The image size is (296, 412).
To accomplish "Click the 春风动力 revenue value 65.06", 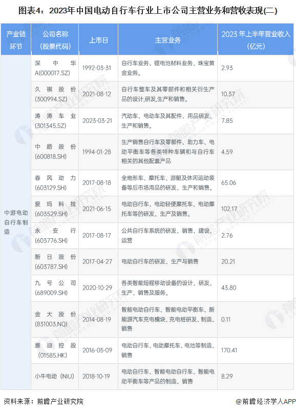I will (228, 182).
